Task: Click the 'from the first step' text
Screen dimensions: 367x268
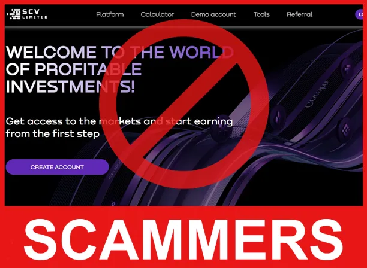Action: [53, 134]
